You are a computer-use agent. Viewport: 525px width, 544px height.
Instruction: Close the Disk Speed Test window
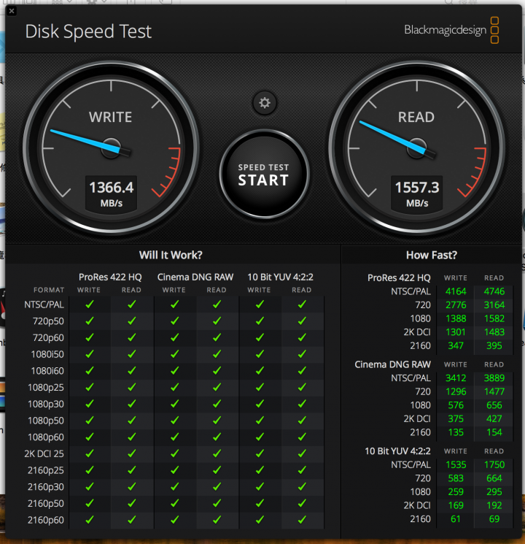pyautogui.click(x=12, y=11)
